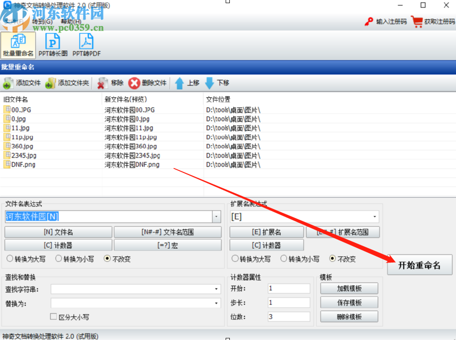Click the 添加文件夹 toolbar icon

click(50, 83)
